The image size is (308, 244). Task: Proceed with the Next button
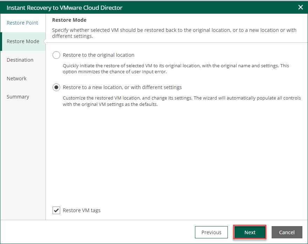[x=250, y=232]
